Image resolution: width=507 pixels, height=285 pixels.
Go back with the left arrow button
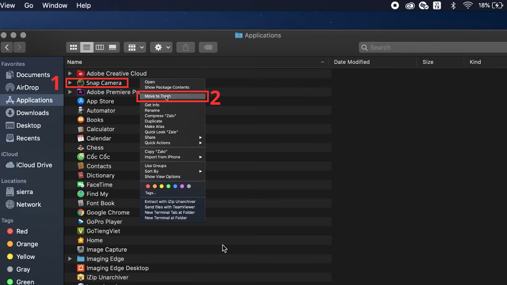point(7,47)
